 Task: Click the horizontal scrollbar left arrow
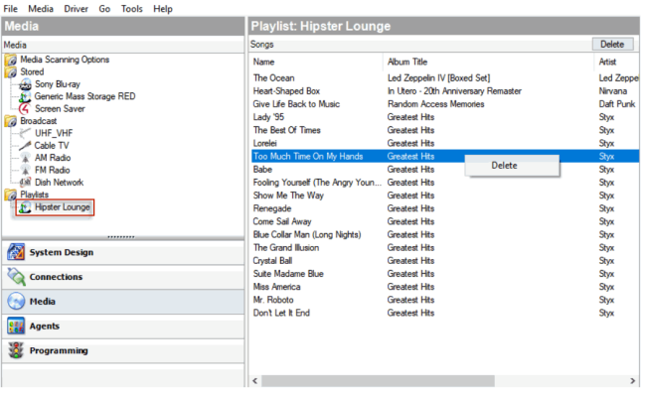pyautogui.click(x=255, y=381)
